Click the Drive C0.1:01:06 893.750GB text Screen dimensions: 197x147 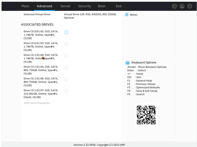point(41,82)
